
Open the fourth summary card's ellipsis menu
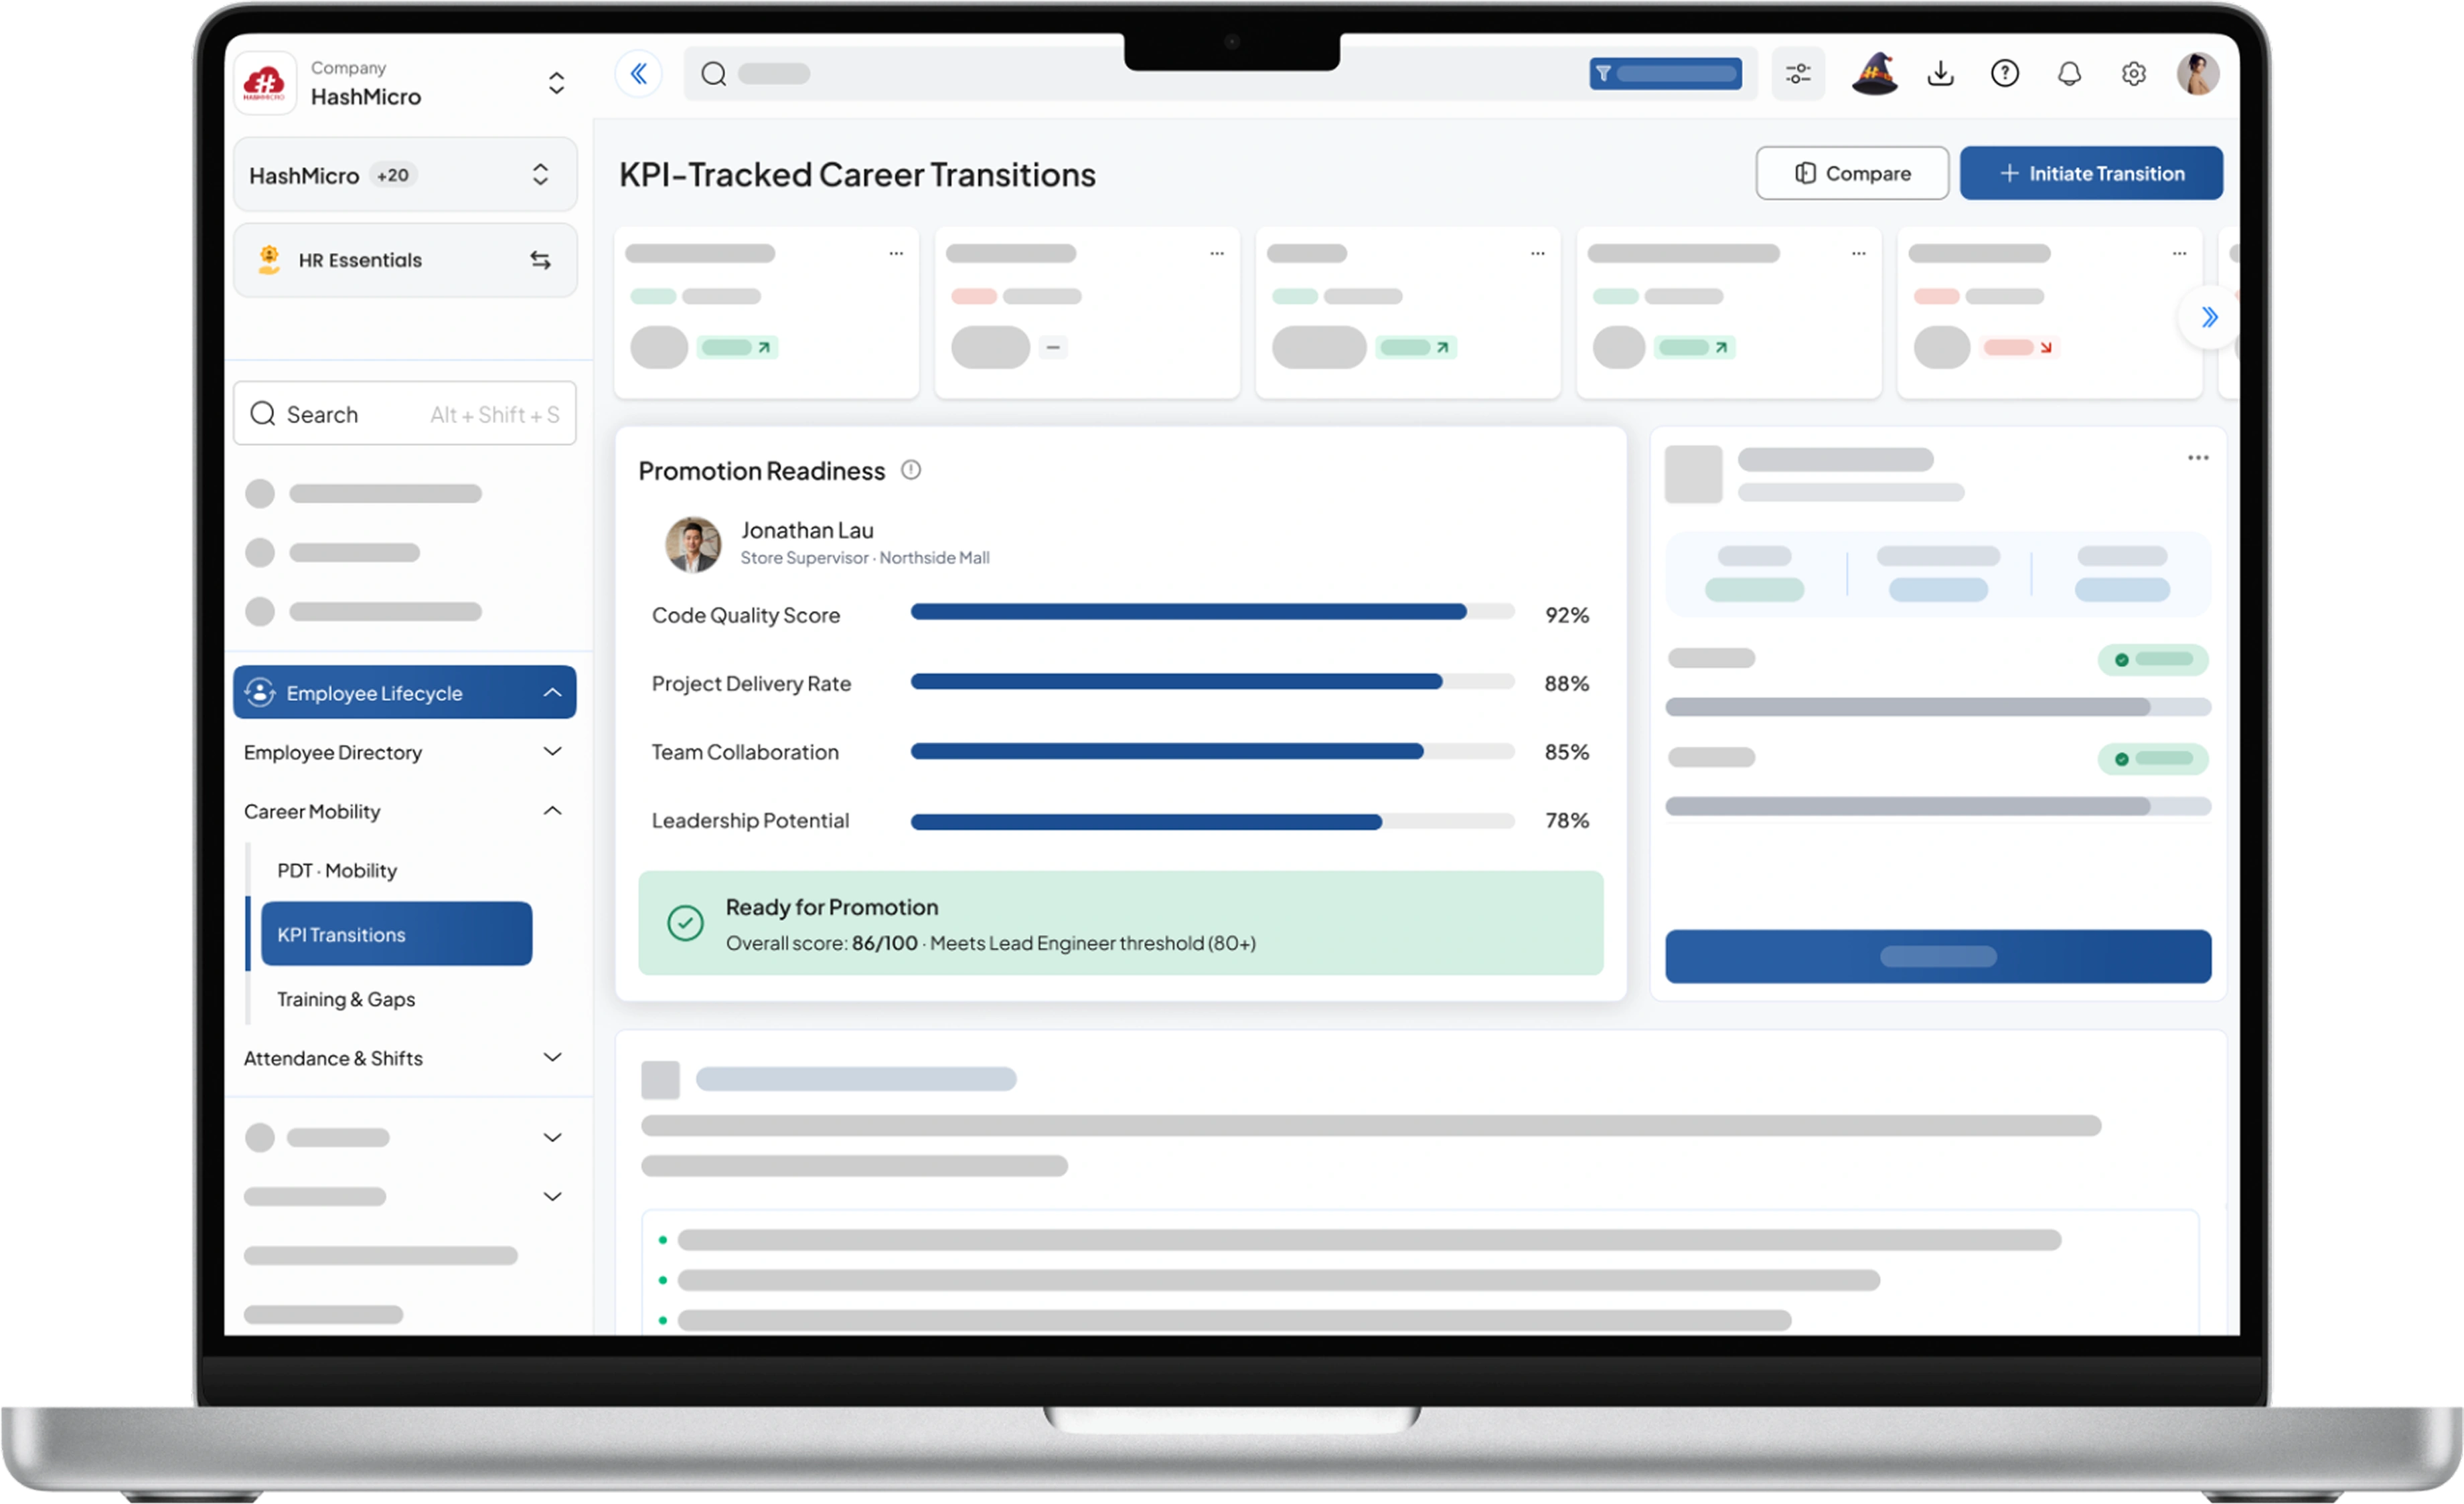(x=1859, y=254)
